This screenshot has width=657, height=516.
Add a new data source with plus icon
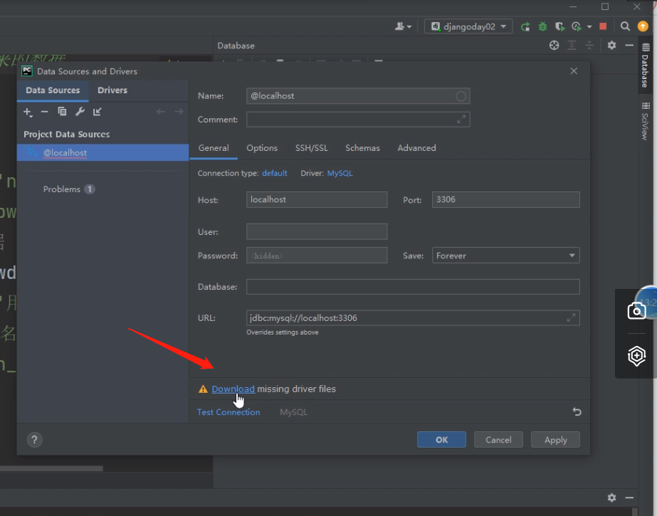28,112
